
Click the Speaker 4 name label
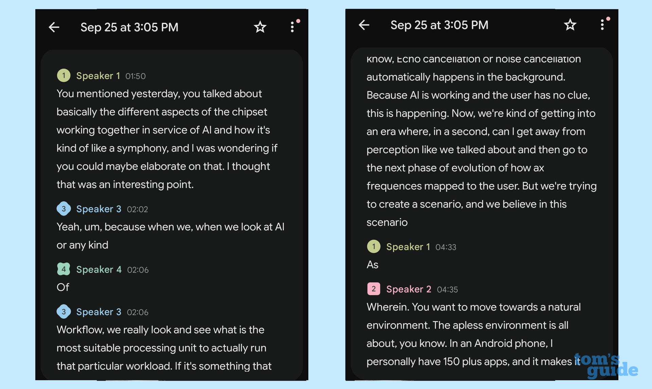pyautogui.click(x=98, y=270)
